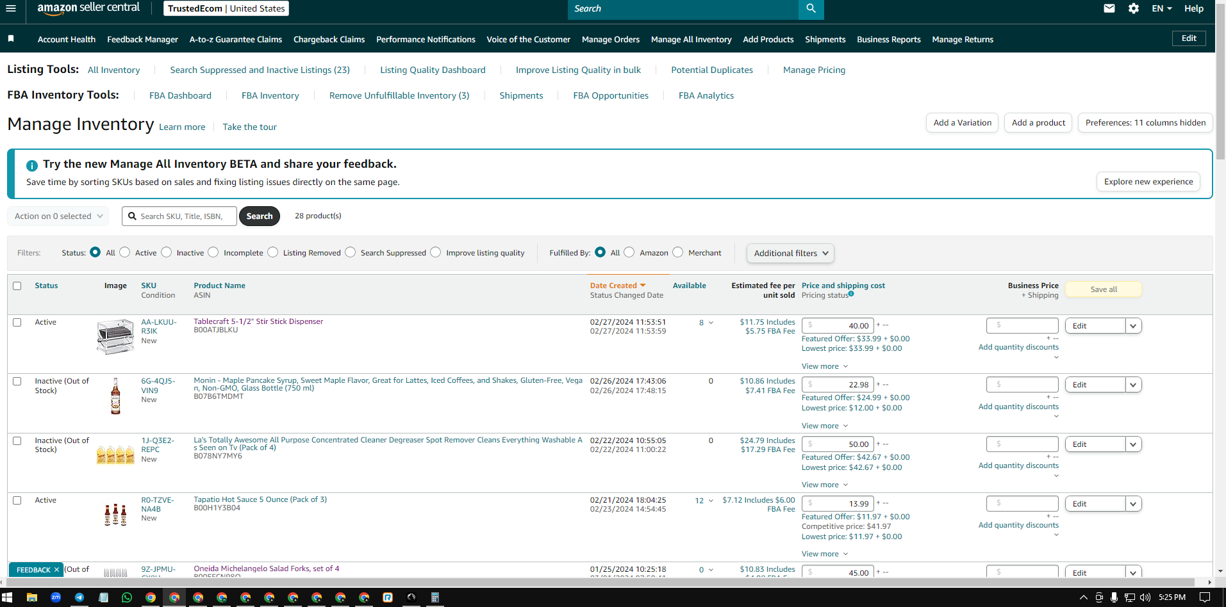The image size is (1226, 607).
Task: Click the Add a product button
Action: (x=1038, y=123)
